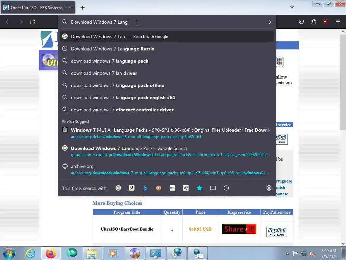This screenshot has height=260, width=346.
Task: Open the list all tabs dropdown
Action: pyautogui.click(x=292, y=7)
